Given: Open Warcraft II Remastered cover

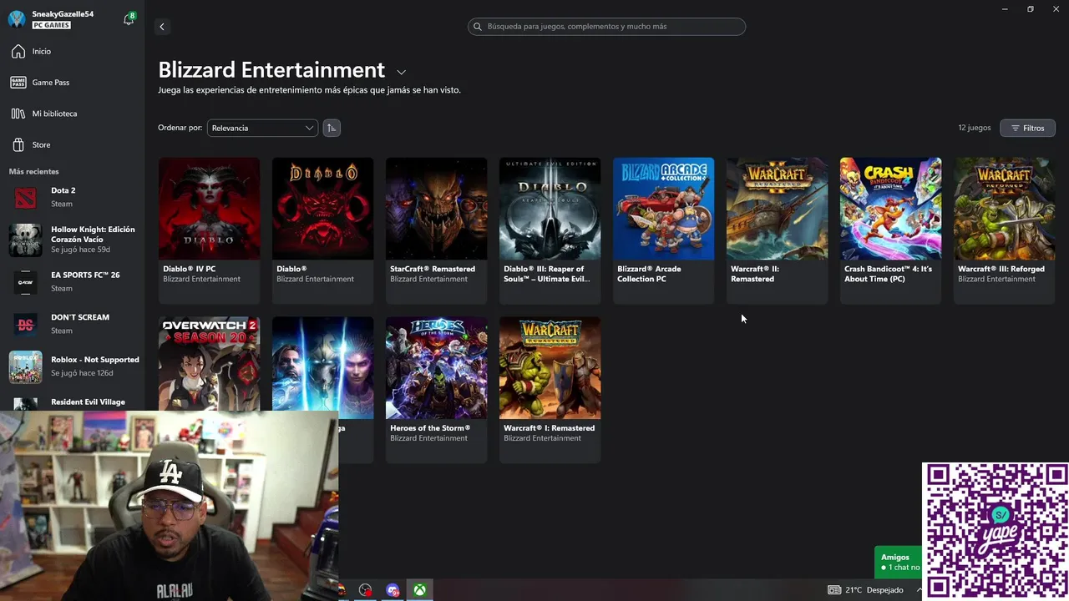Looking at the screenshot, I should (x=777, y=209).
